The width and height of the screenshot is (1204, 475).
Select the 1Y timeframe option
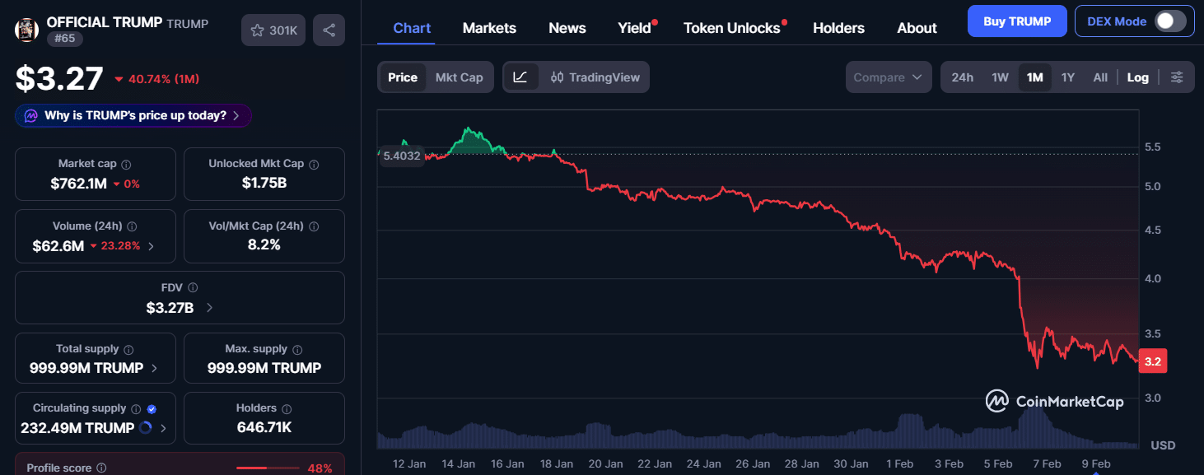(x=1067, y=77)
